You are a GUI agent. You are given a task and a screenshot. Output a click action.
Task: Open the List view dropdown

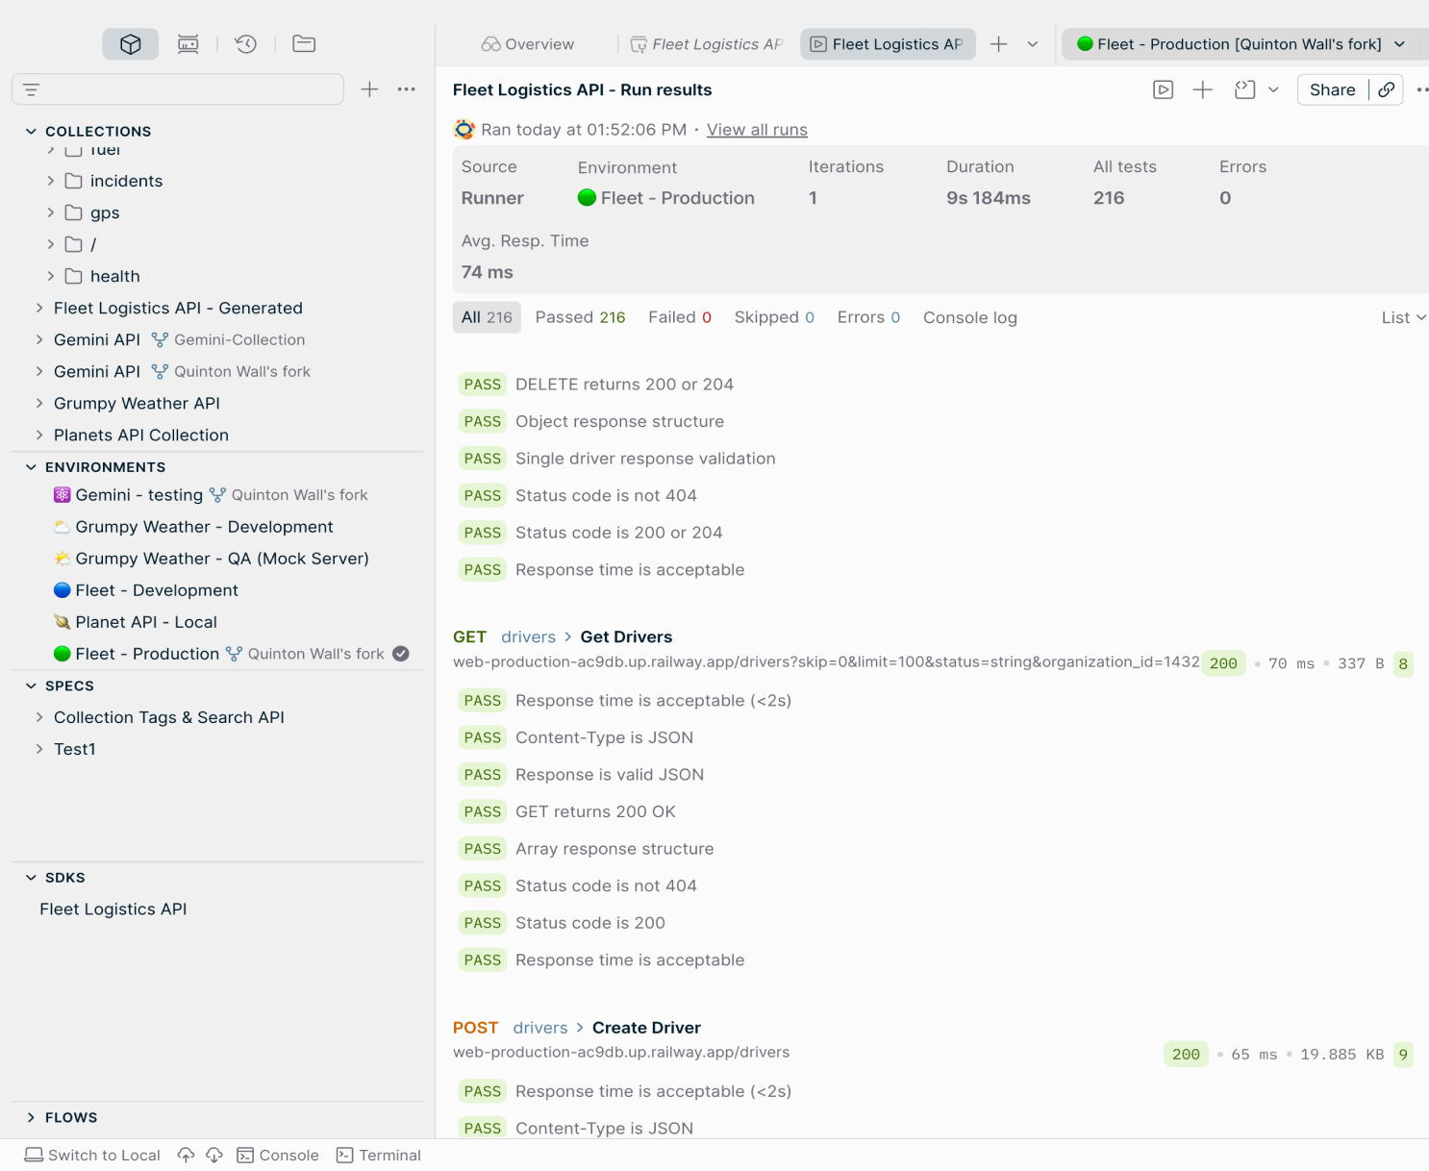(1403, 317)
